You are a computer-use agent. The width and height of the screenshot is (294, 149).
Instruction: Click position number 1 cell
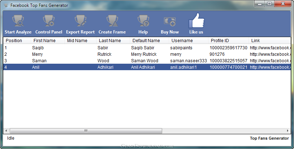[6, 48]
